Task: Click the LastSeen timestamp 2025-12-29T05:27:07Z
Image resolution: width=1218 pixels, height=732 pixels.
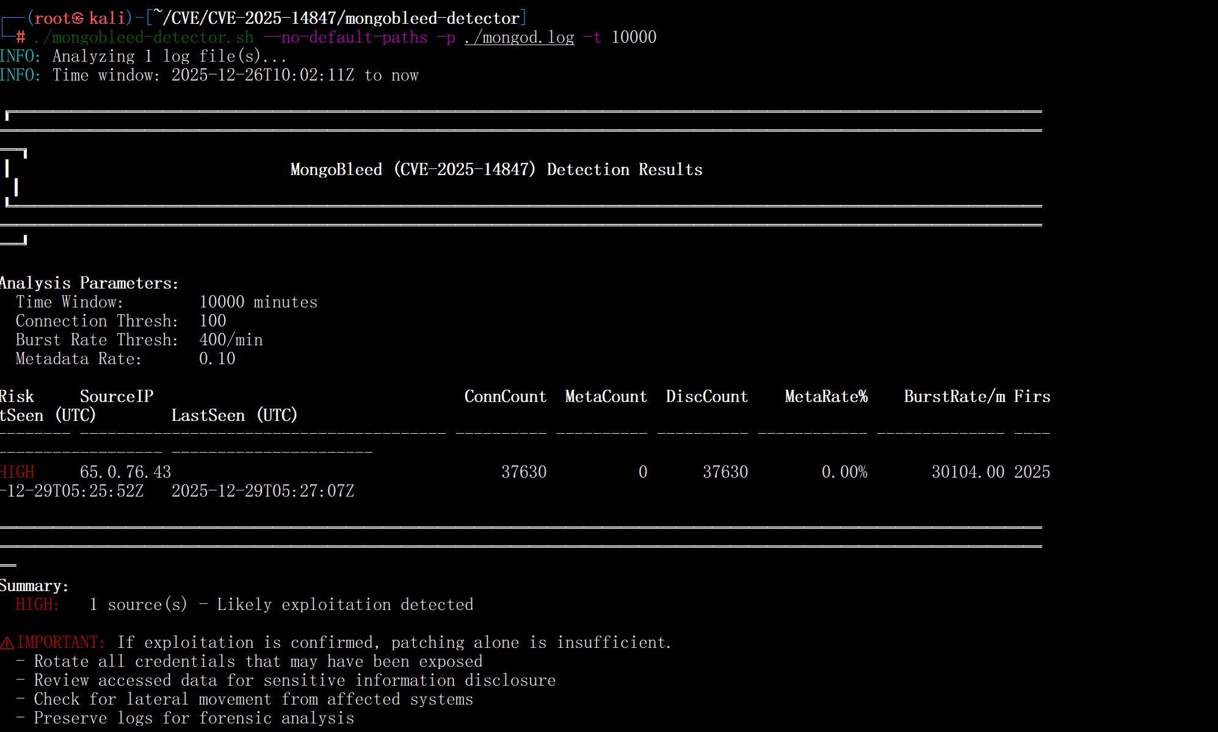Action: [263, 491]
